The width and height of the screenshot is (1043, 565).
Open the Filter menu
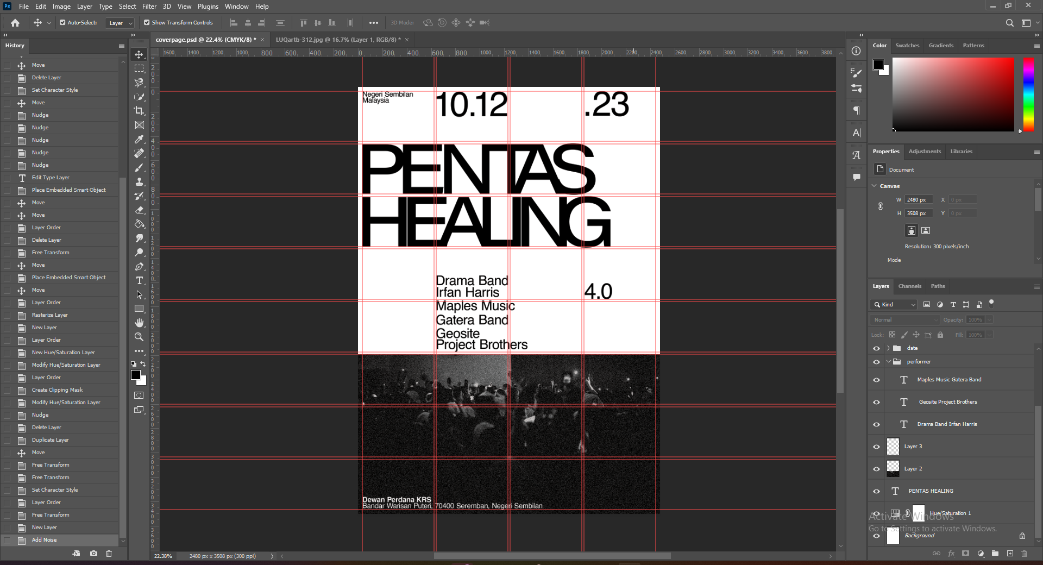pyautogui.click(x=149, y=7)
